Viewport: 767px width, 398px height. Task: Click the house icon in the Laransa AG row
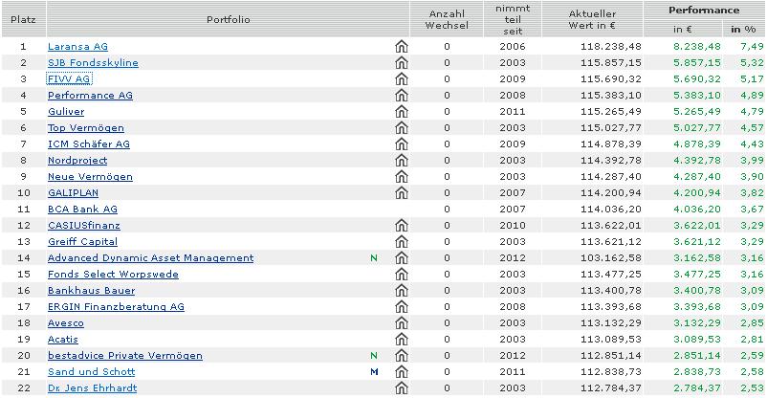click(402, 46)
